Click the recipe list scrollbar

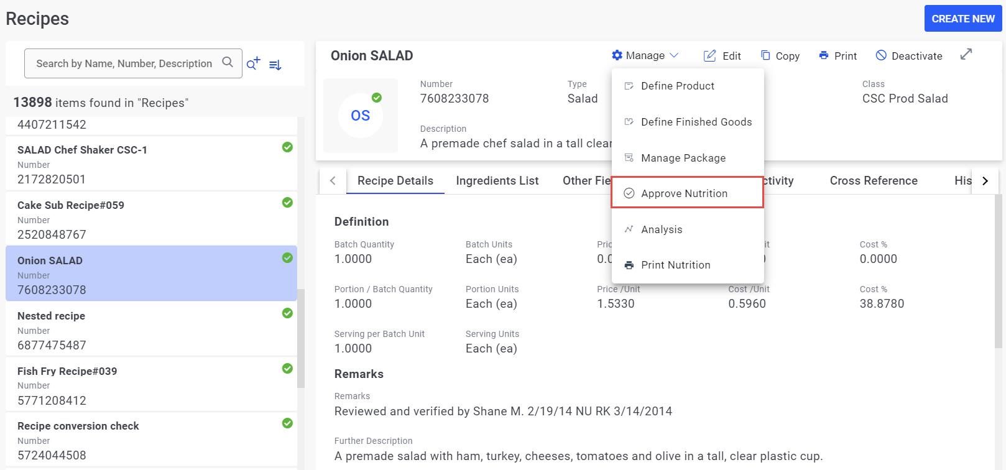301,338
